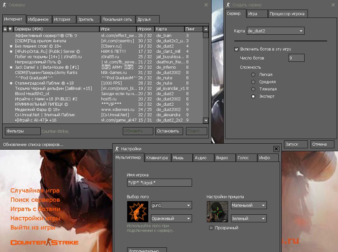
Task: Sort servers by the 'Игроки' column header
Action: (x=145, y=29)
